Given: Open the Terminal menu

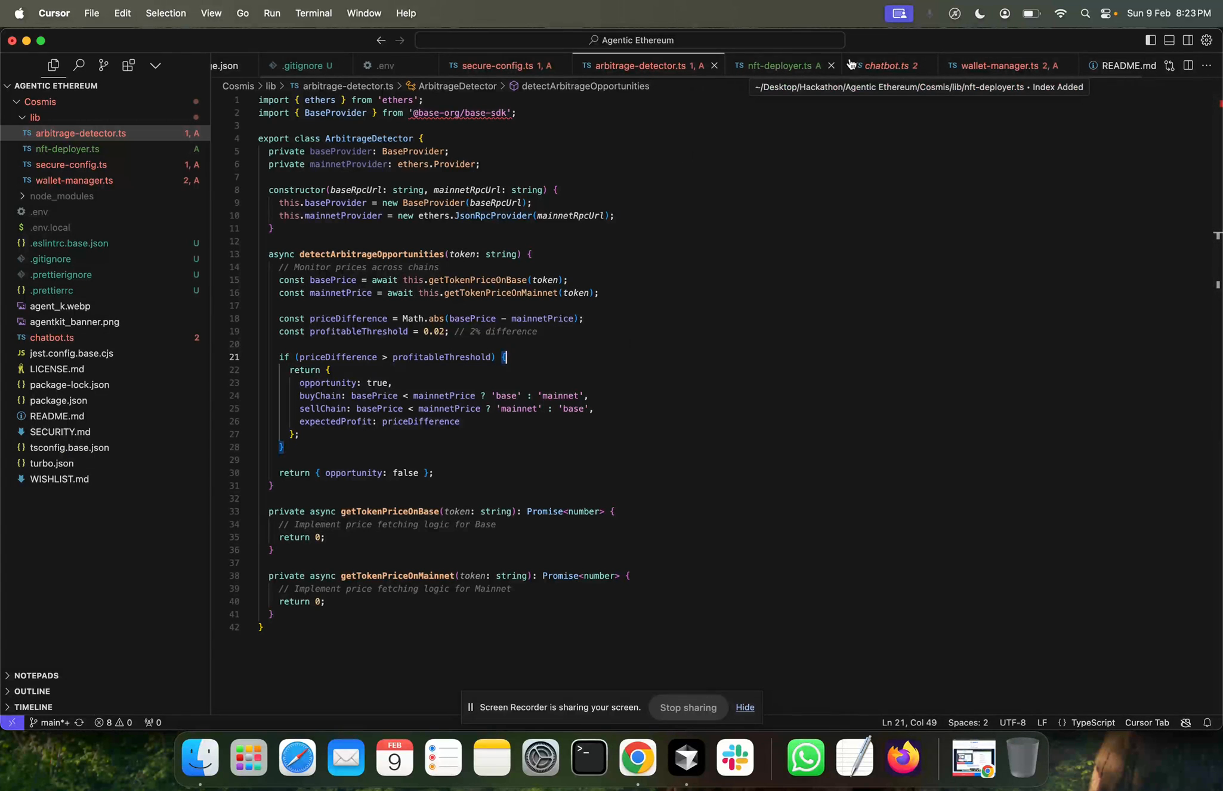Looking at the screenshot, I should tap(313, 13).
